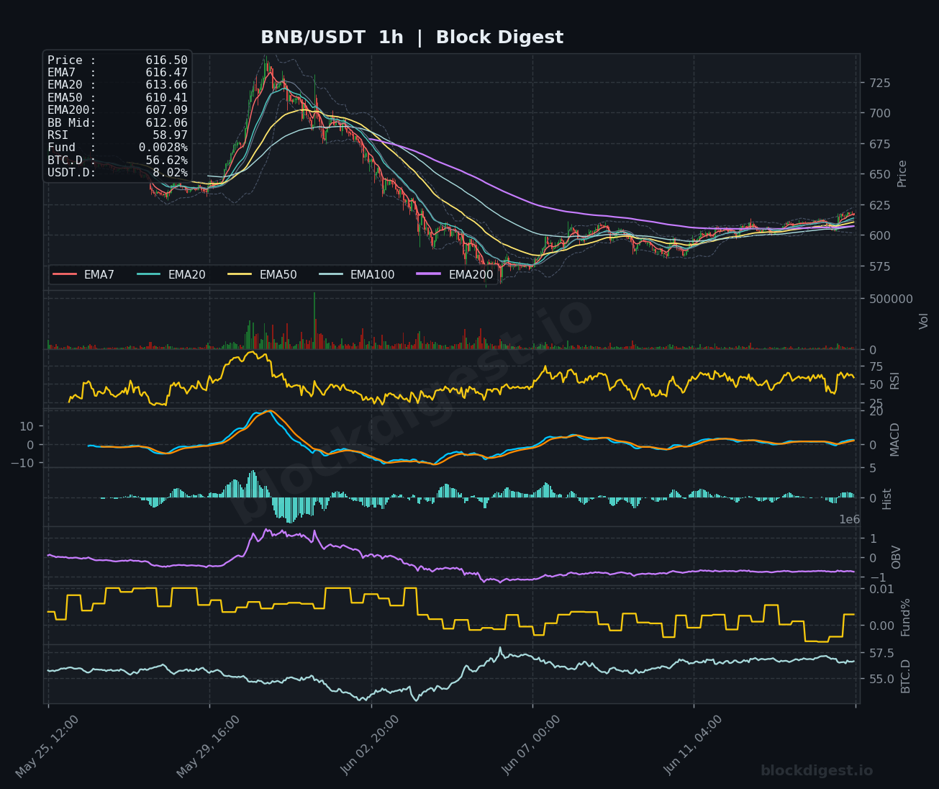
Task: Click the 600 price axis tick
Action: tap(879, 235)
